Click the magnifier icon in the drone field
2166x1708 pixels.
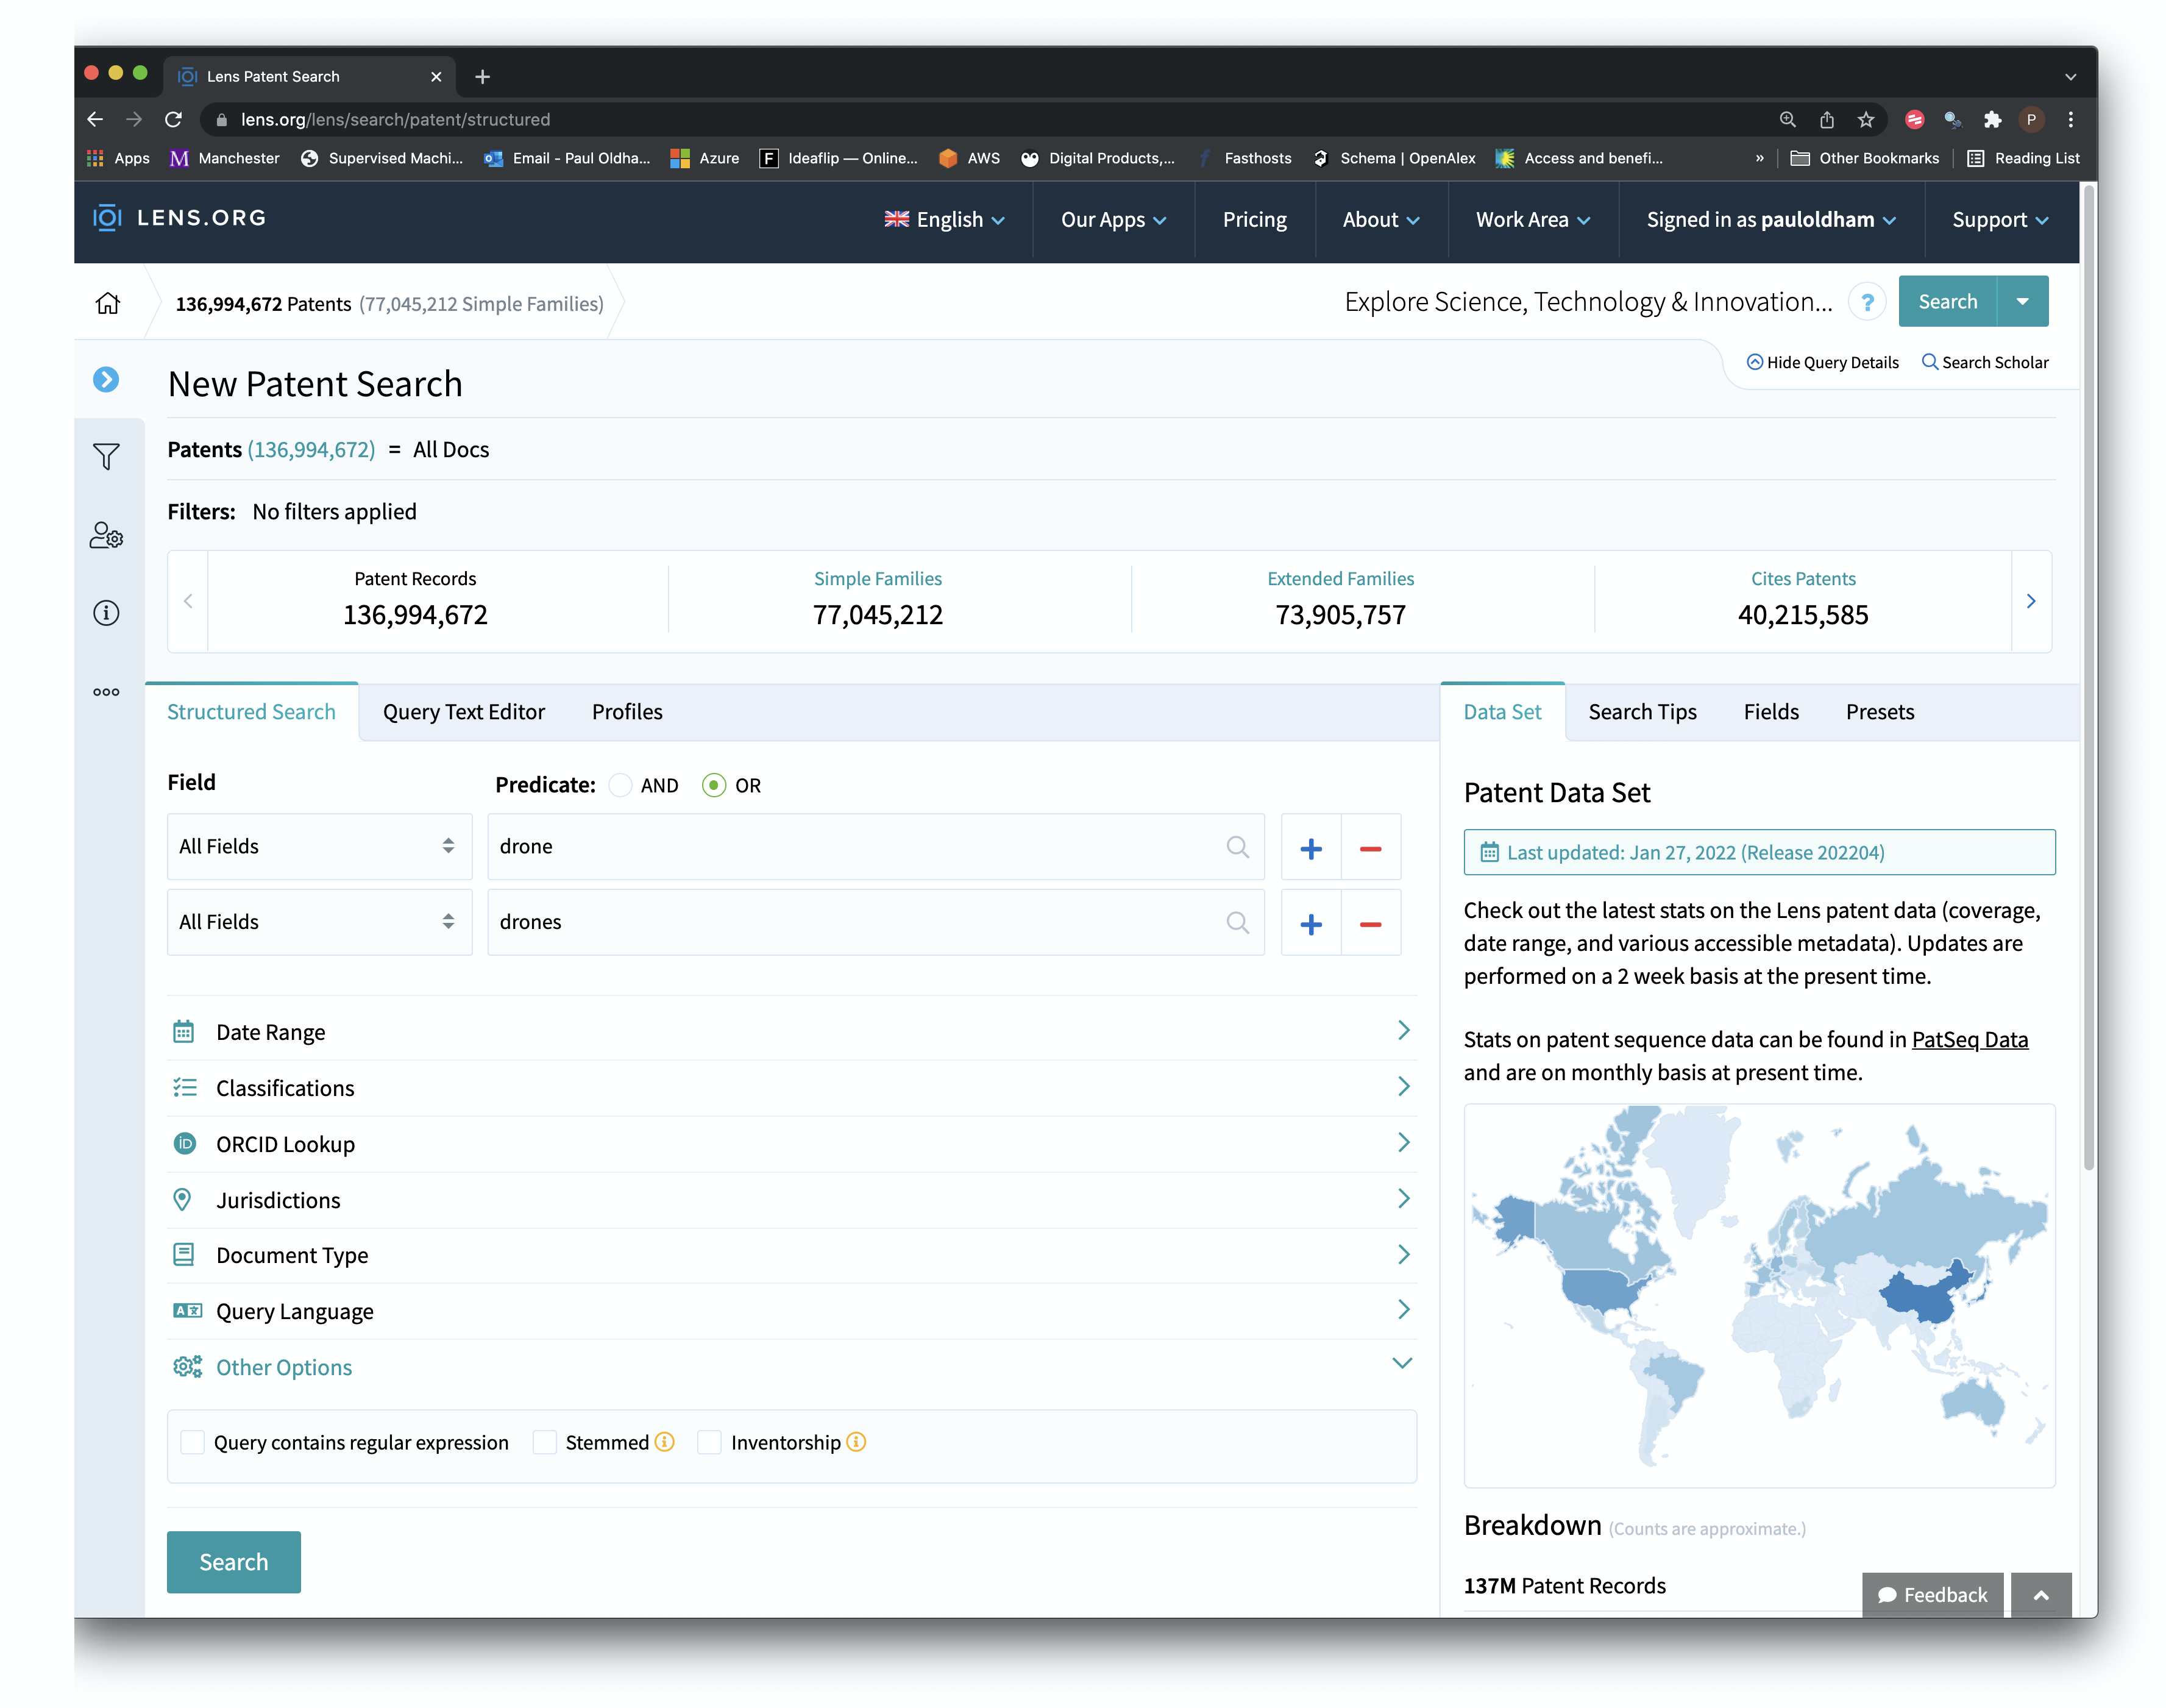[x=1237, y=847]
